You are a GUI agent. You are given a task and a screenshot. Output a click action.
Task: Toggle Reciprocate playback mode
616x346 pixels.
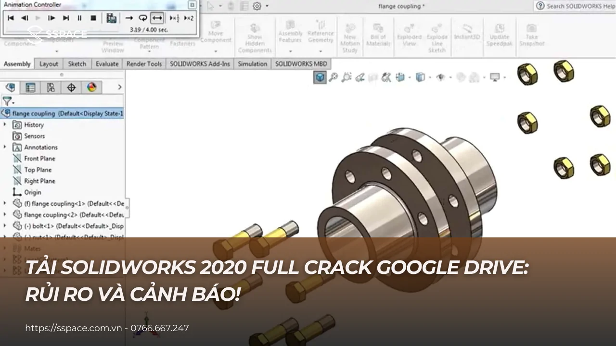pos(157,18)
